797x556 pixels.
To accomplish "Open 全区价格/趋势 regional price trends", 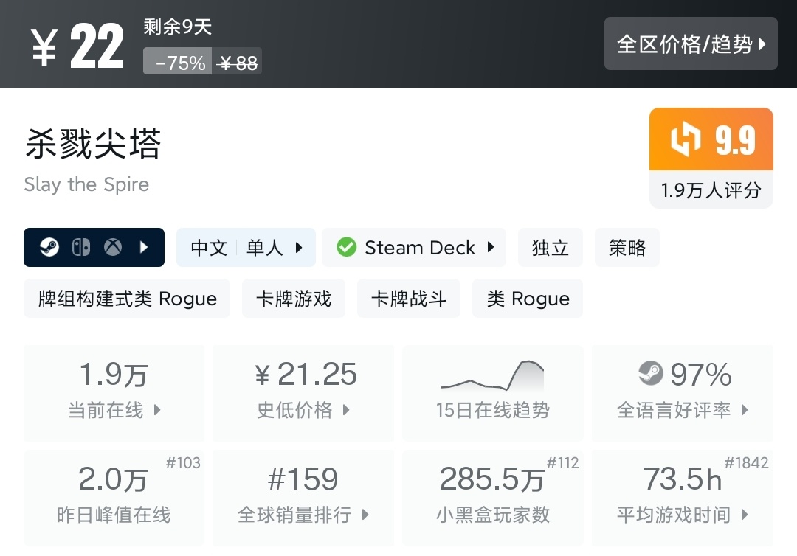I will (x=691, y=44).
